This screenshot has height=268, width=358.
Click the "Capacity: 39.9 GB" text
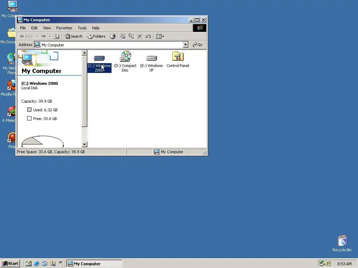click(36, 101)
